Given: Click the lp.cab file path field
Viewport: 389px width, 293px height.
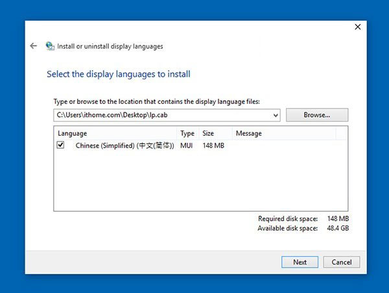Looking at the screenshot, I should (162, 115).
